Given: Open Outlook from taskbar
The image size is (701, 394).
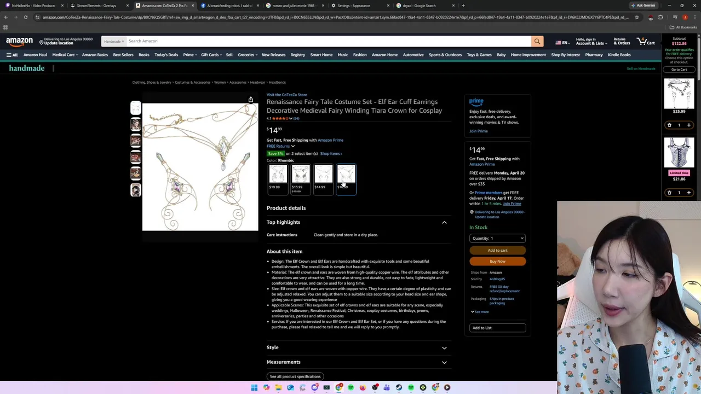Looking at the screenshot, I should coord(290,387).
